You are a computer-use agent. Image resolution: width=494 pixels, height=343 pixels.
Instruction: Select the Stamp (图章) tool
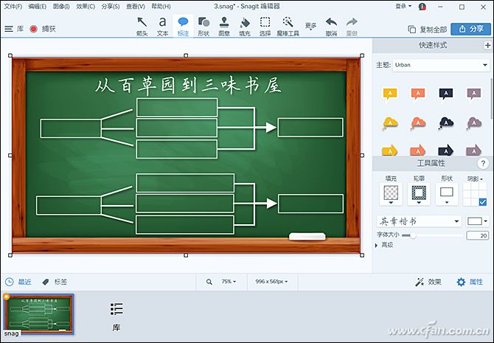point(224,27)
